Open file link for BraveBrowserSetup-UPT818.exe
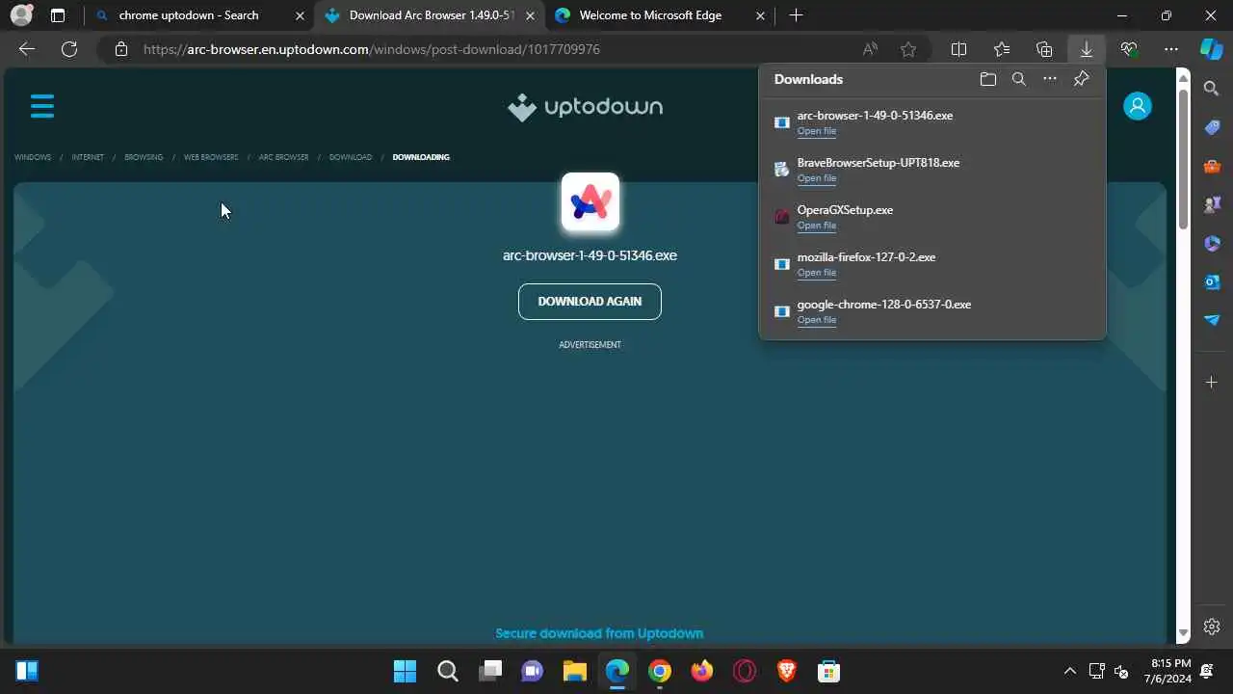1233x694 pixels. (x=817, y=178)
